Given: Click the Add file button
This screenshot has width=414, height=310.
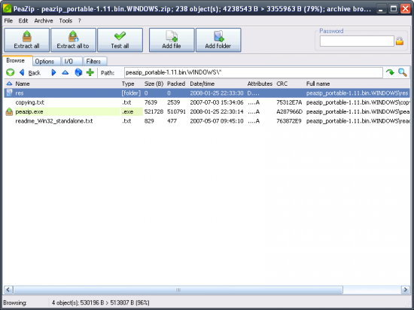Looking at the screenshot, I should pos(172,40).
